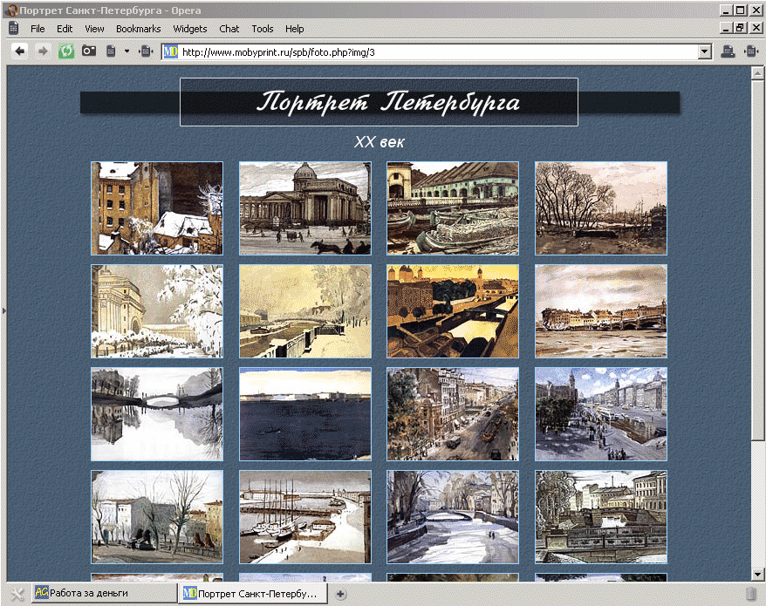Open the orange-toned canal aerial view thumbnail
This screenshot has width=766, height=606.
453,311
